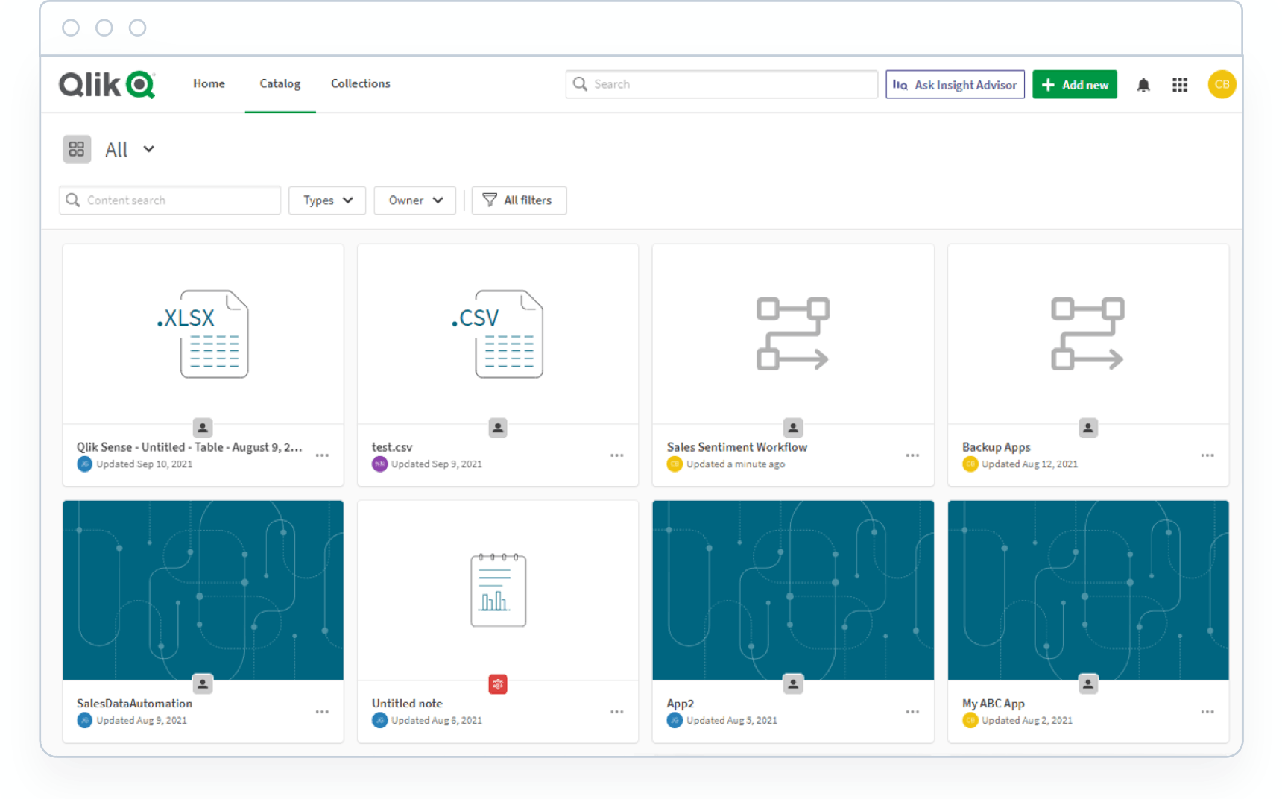Click the Add new button
The image size is (1282, 799).
tap(1074, 84)
